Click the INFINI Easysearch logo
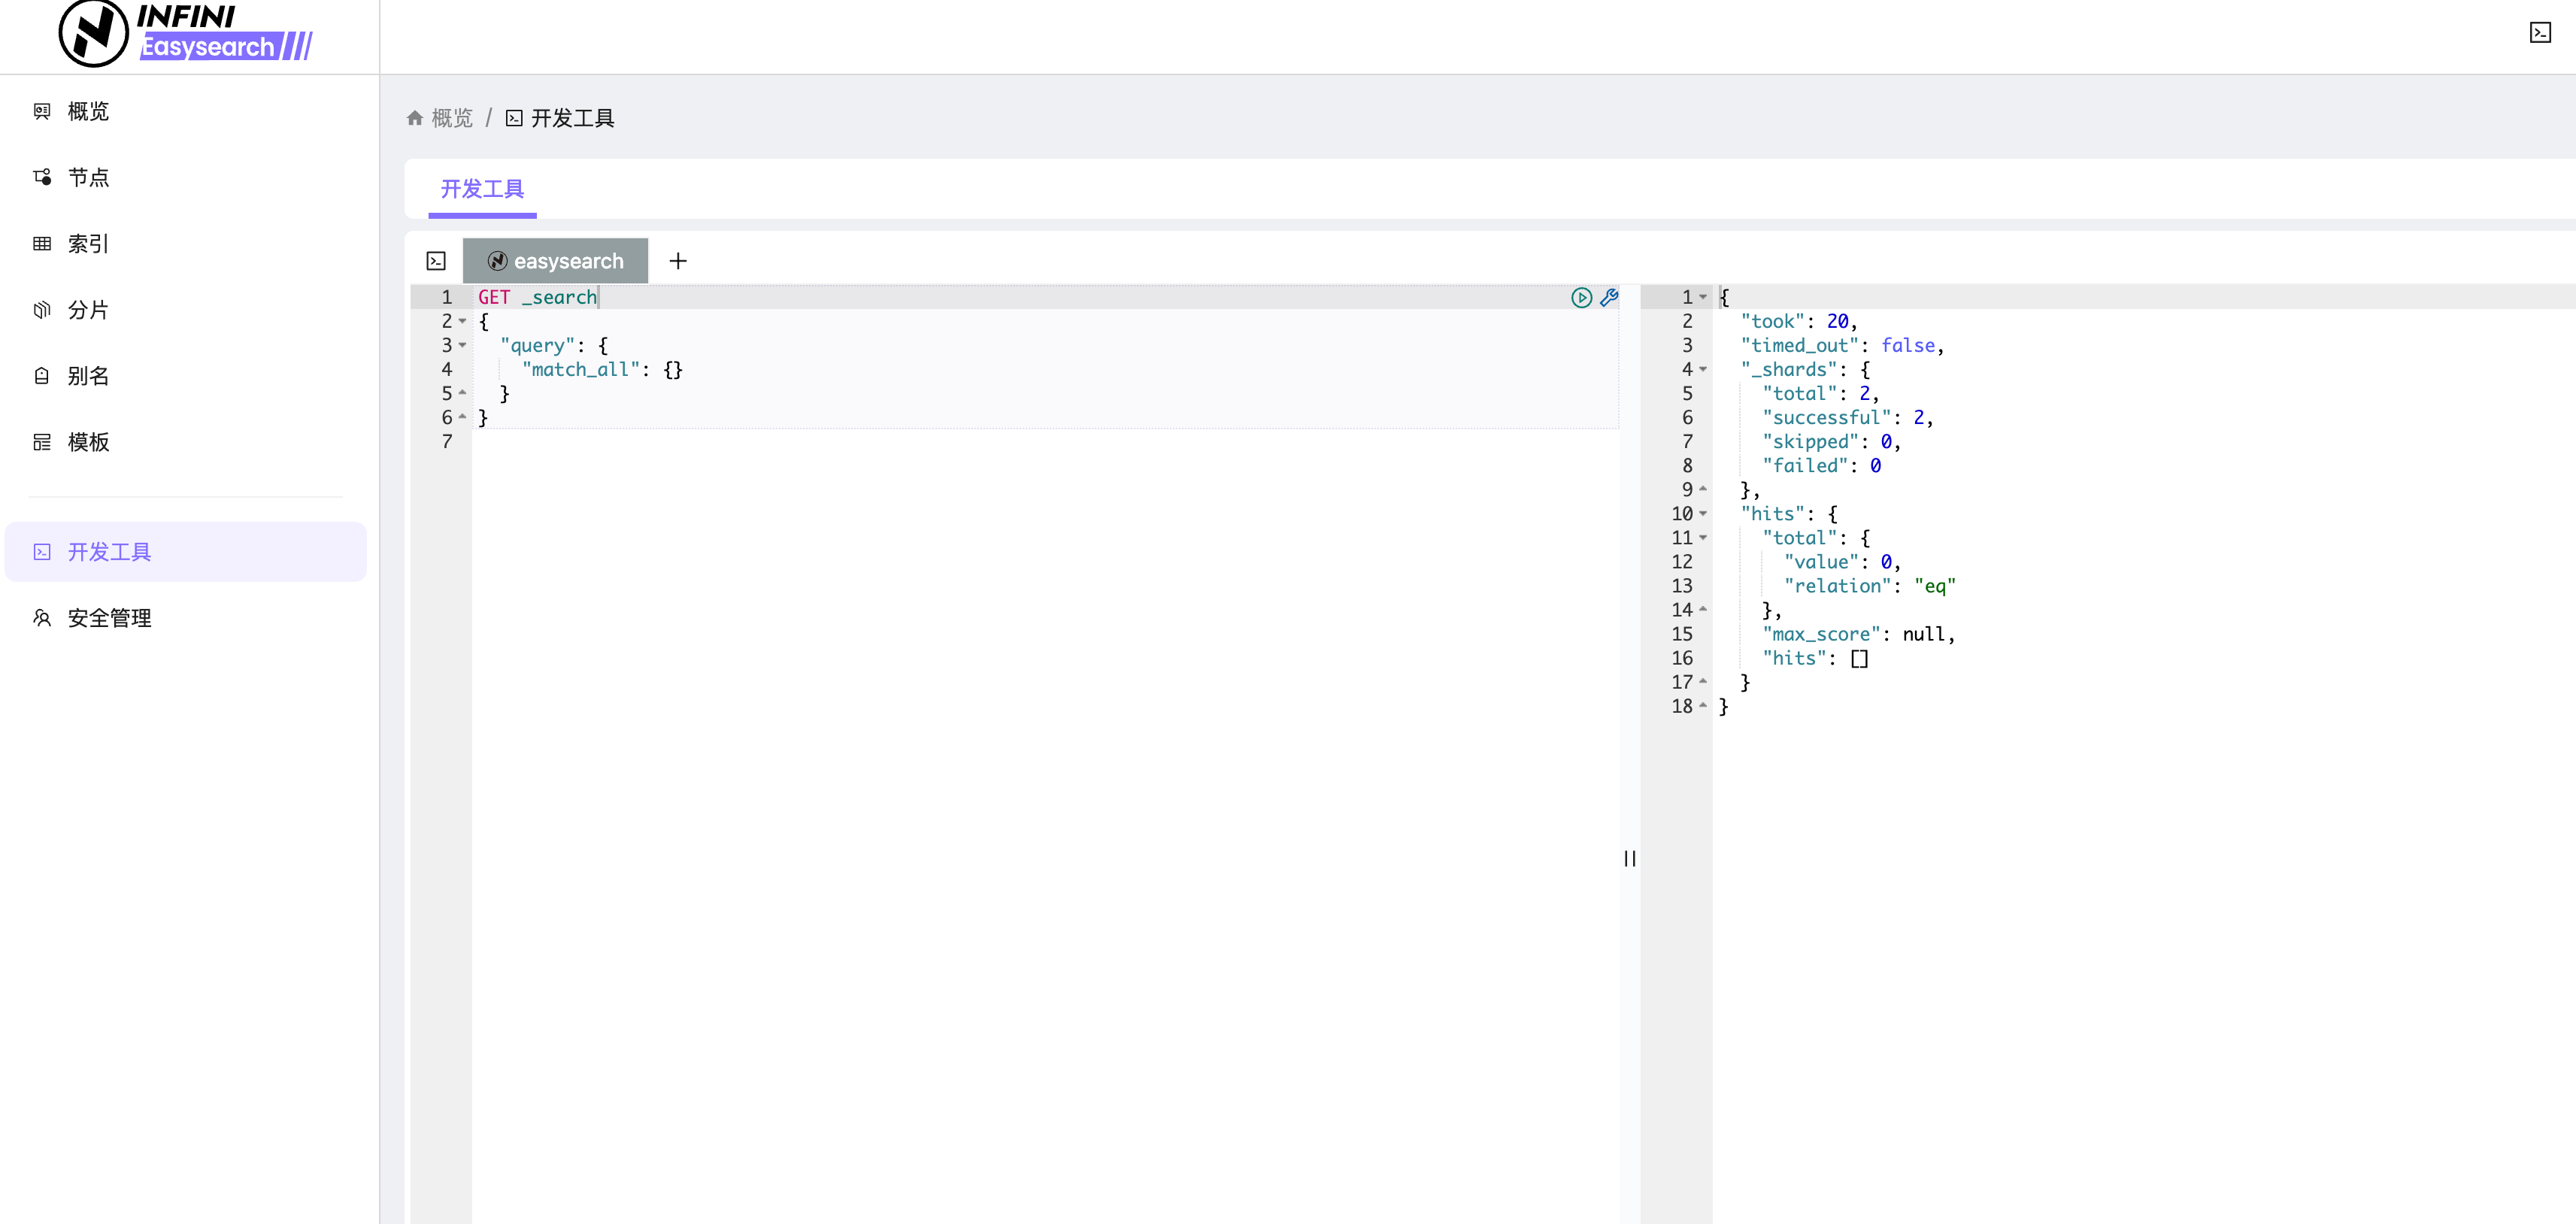 click(x=186, y=34)
